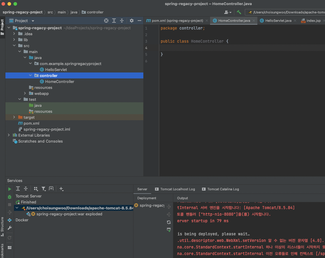This screenshot has height=258, width=325.
Task: Click the wrench settings icon in Services sidebar
Action: click(x=10, y=228)
